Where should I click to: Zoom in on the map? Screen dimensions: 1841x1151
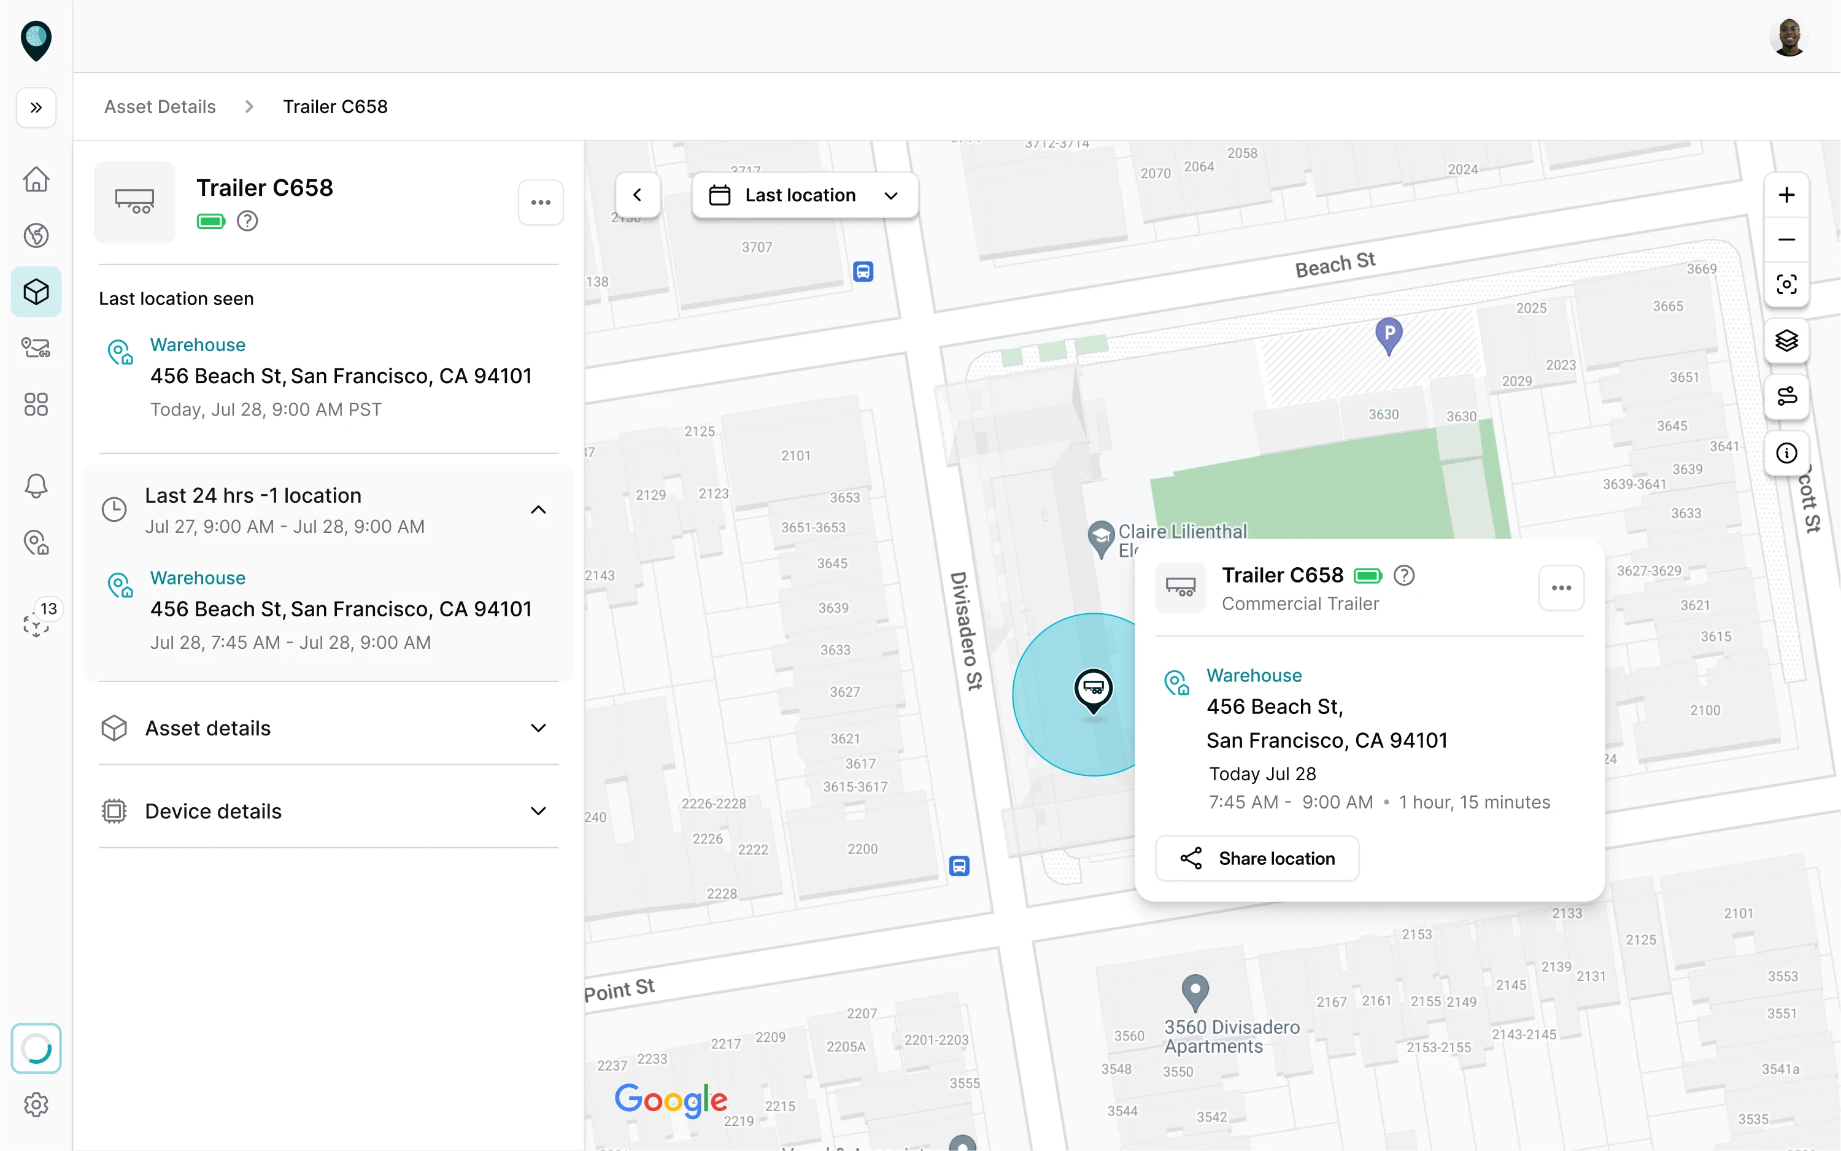click(x=1786, y=195)
